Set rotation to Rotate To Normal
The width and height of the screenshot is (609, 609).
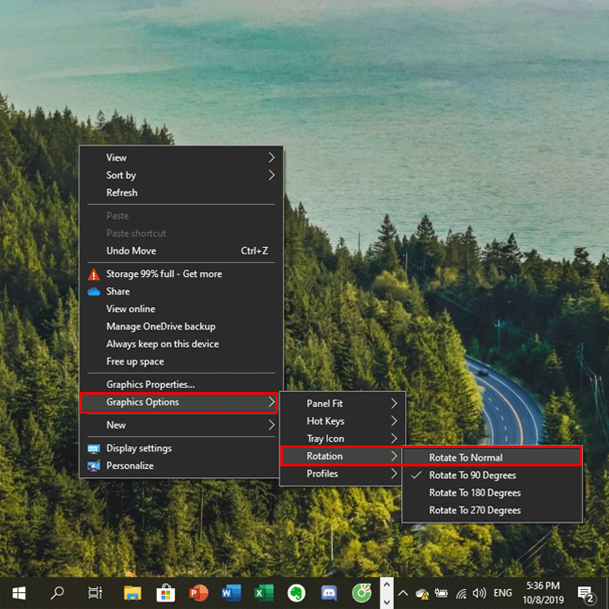click(466, 457)
